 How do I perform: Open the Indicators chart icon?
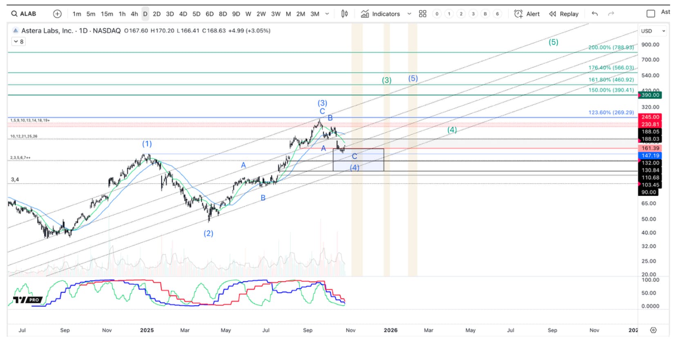365,14
